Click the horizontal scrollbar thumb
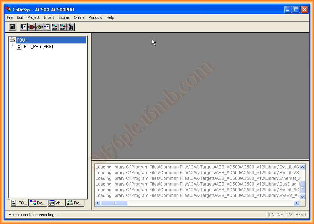The image size is (314, 224). pyautogui.click(x=114, y=203)
